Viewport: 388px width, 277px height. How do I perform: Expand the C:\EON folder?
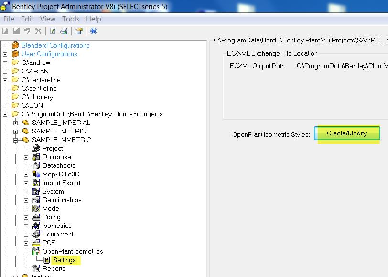(5, 106)
